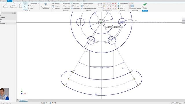Image resolution: width=185 pixels, height=104 pixels.
Task: Open the Совместная работа ribbon tab
Action: click(x=74, y=1)
